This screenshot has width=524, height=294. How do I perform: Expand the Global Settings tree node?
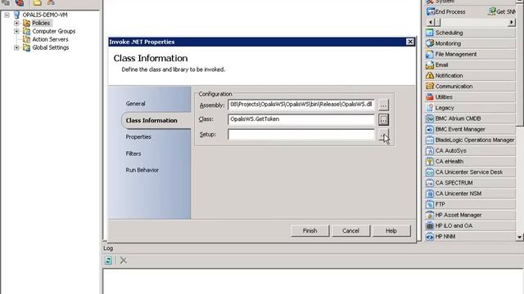coord(16,47)
